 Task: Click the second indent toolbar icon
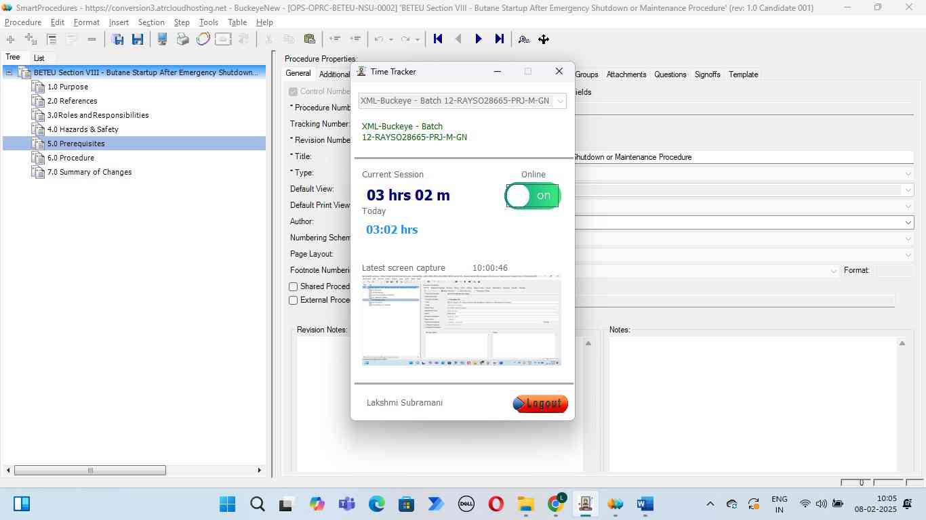tap(355, 39)
